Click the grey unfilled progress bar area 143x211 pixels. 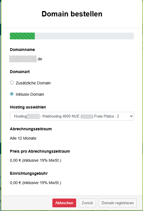(x=84, y=36)
